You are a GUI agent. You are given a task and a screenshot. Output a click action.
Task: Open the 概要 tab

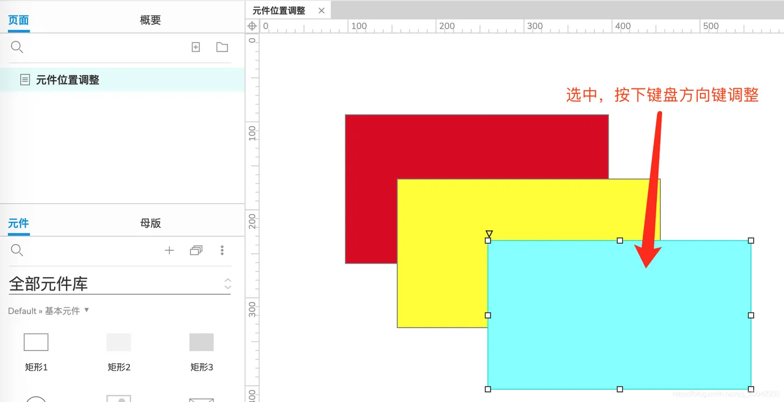[x=150, y=20]
